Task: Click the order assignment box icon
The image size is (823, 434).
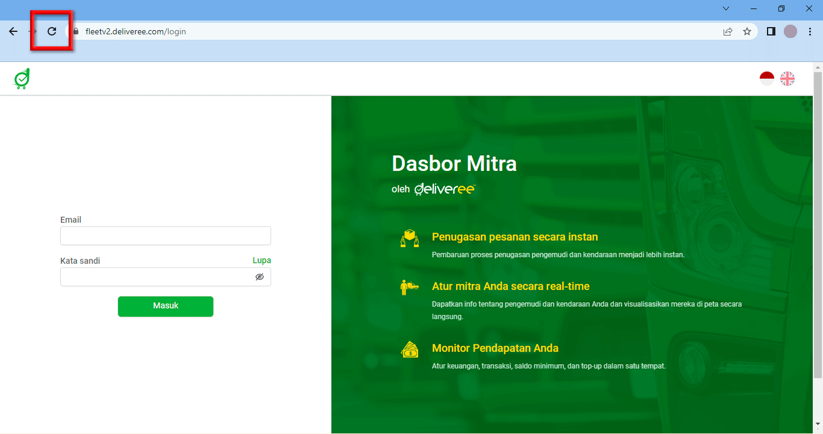Action: [x=410, y=239]
